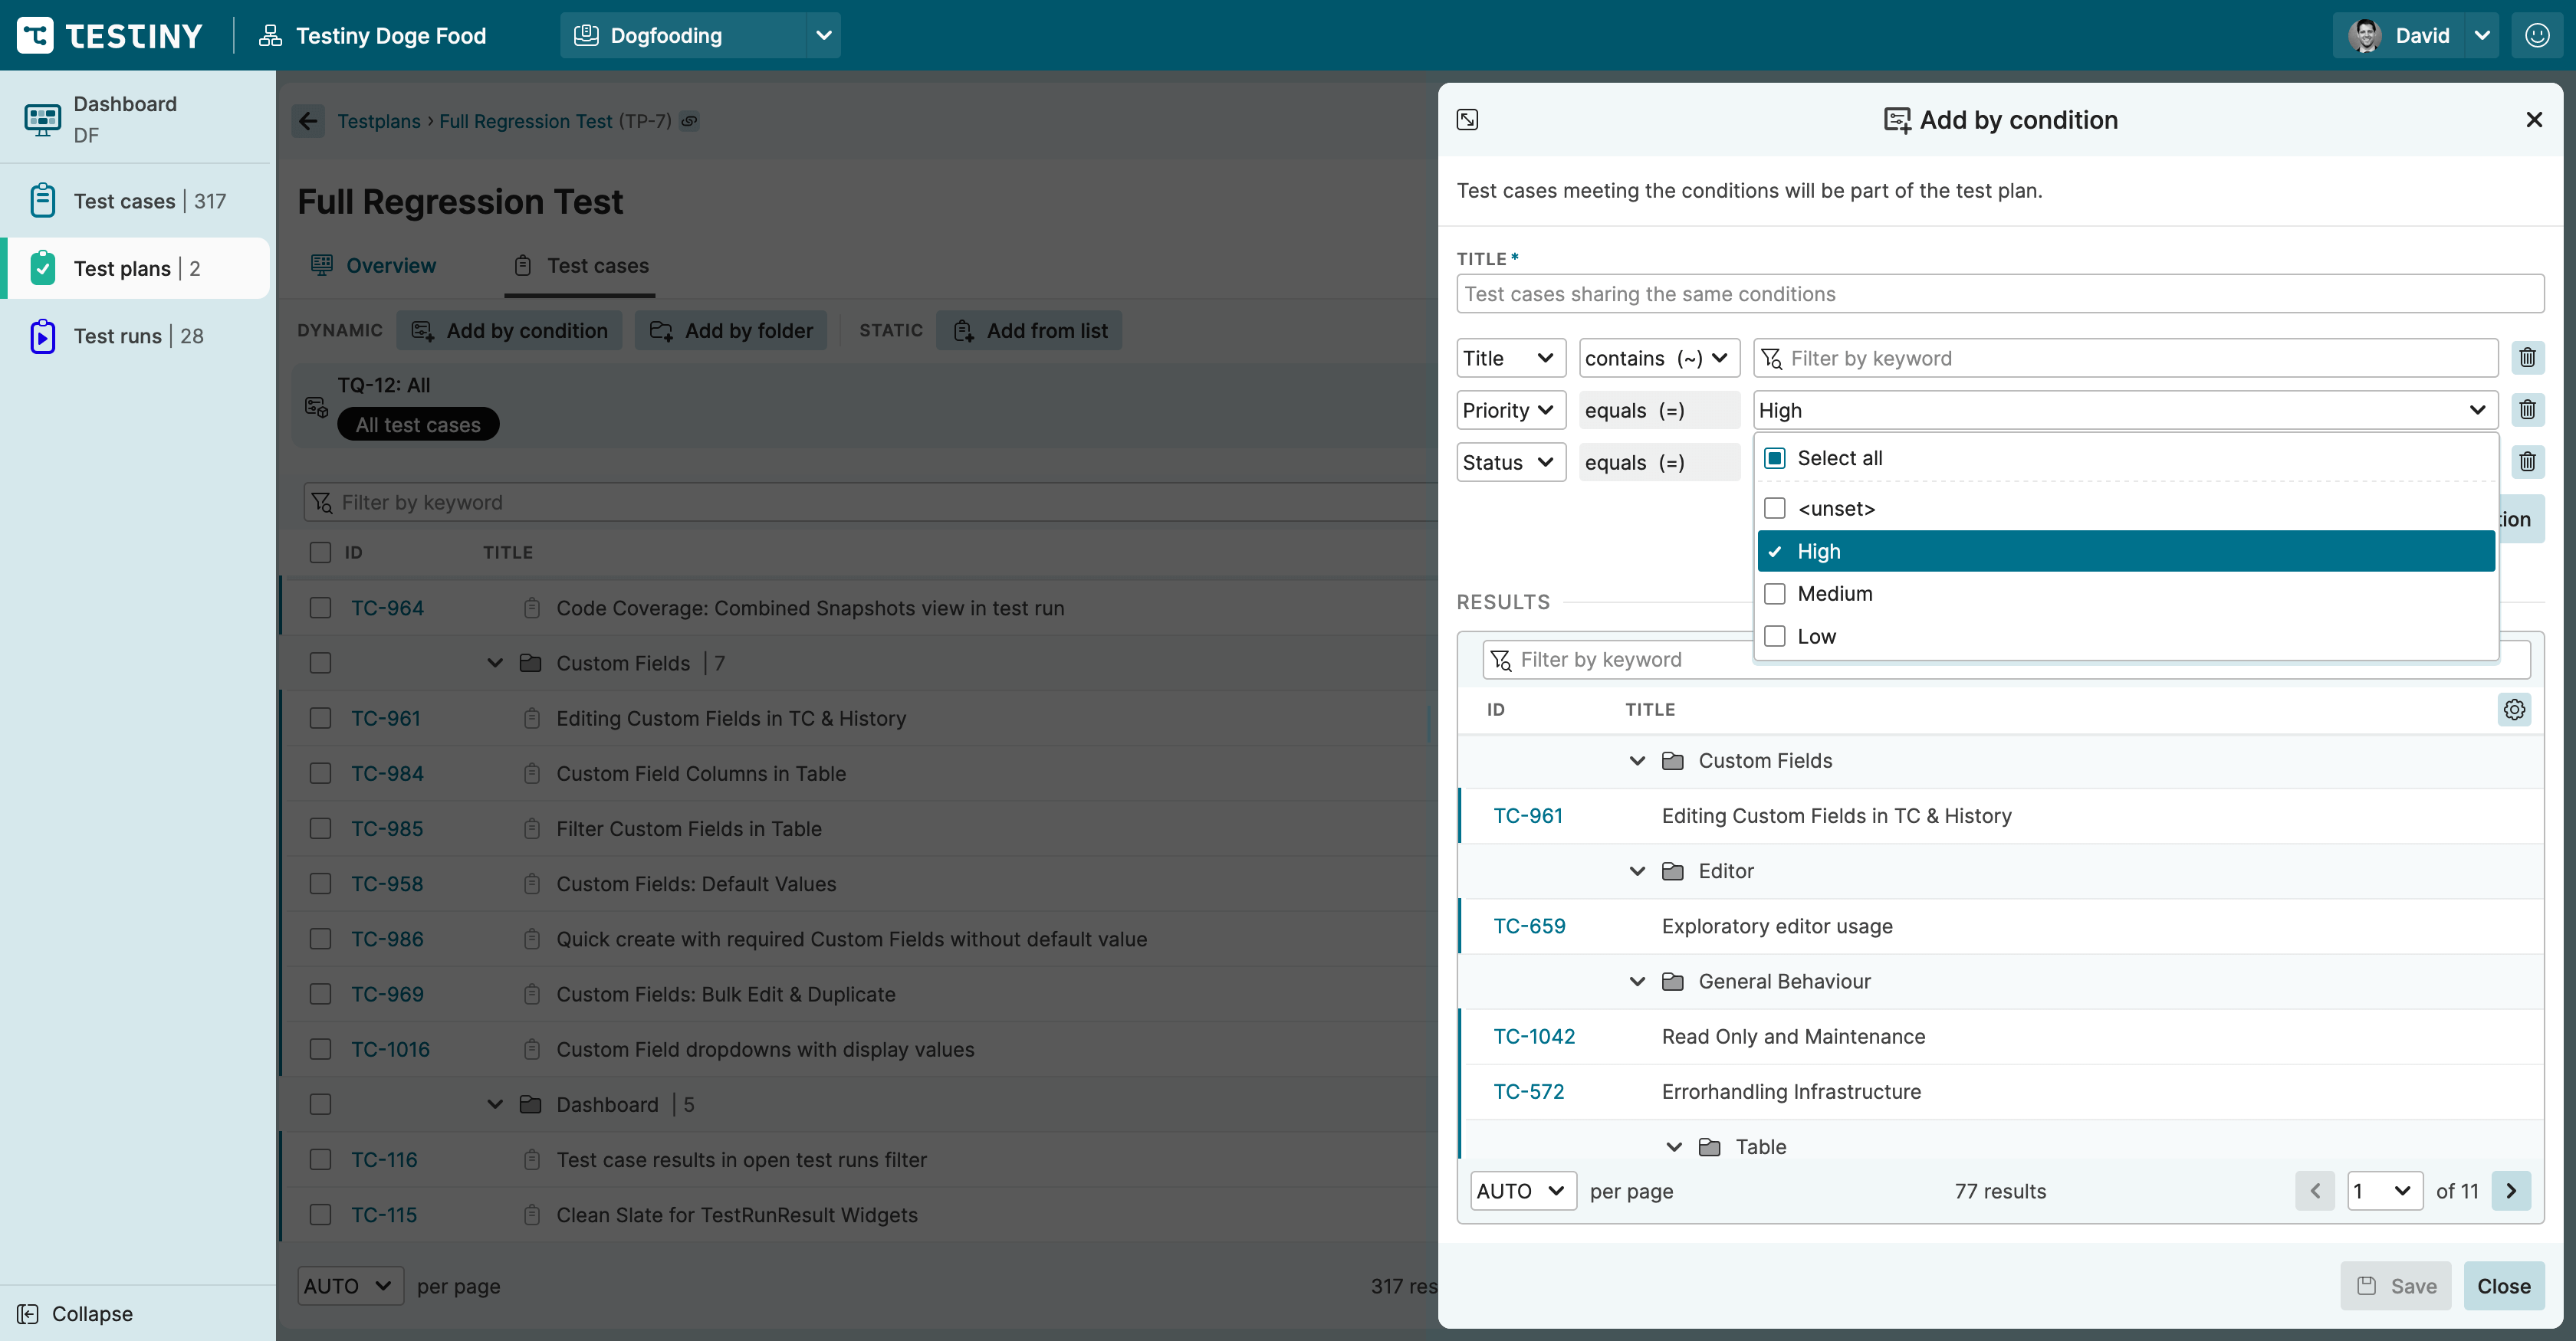Open results table column settings gear
Screen dimensions: 2576x1341
[x=2514, y=710]
